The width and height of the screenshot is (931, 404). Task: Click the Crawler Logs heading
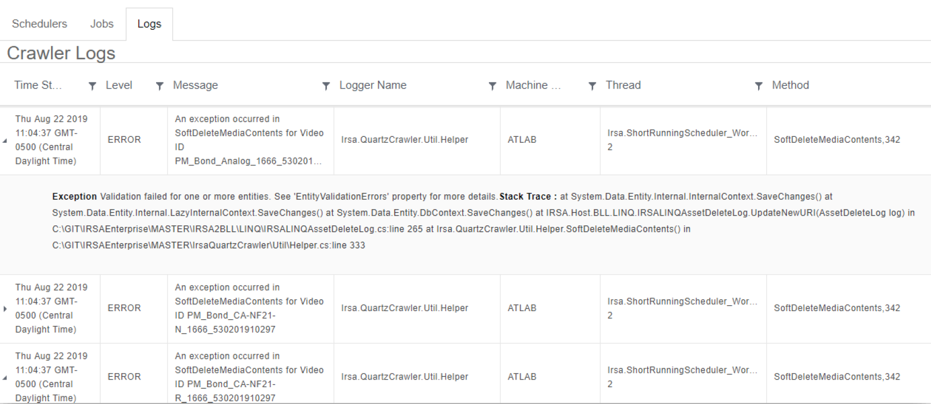pyautogui.click(x=61, y=53)
